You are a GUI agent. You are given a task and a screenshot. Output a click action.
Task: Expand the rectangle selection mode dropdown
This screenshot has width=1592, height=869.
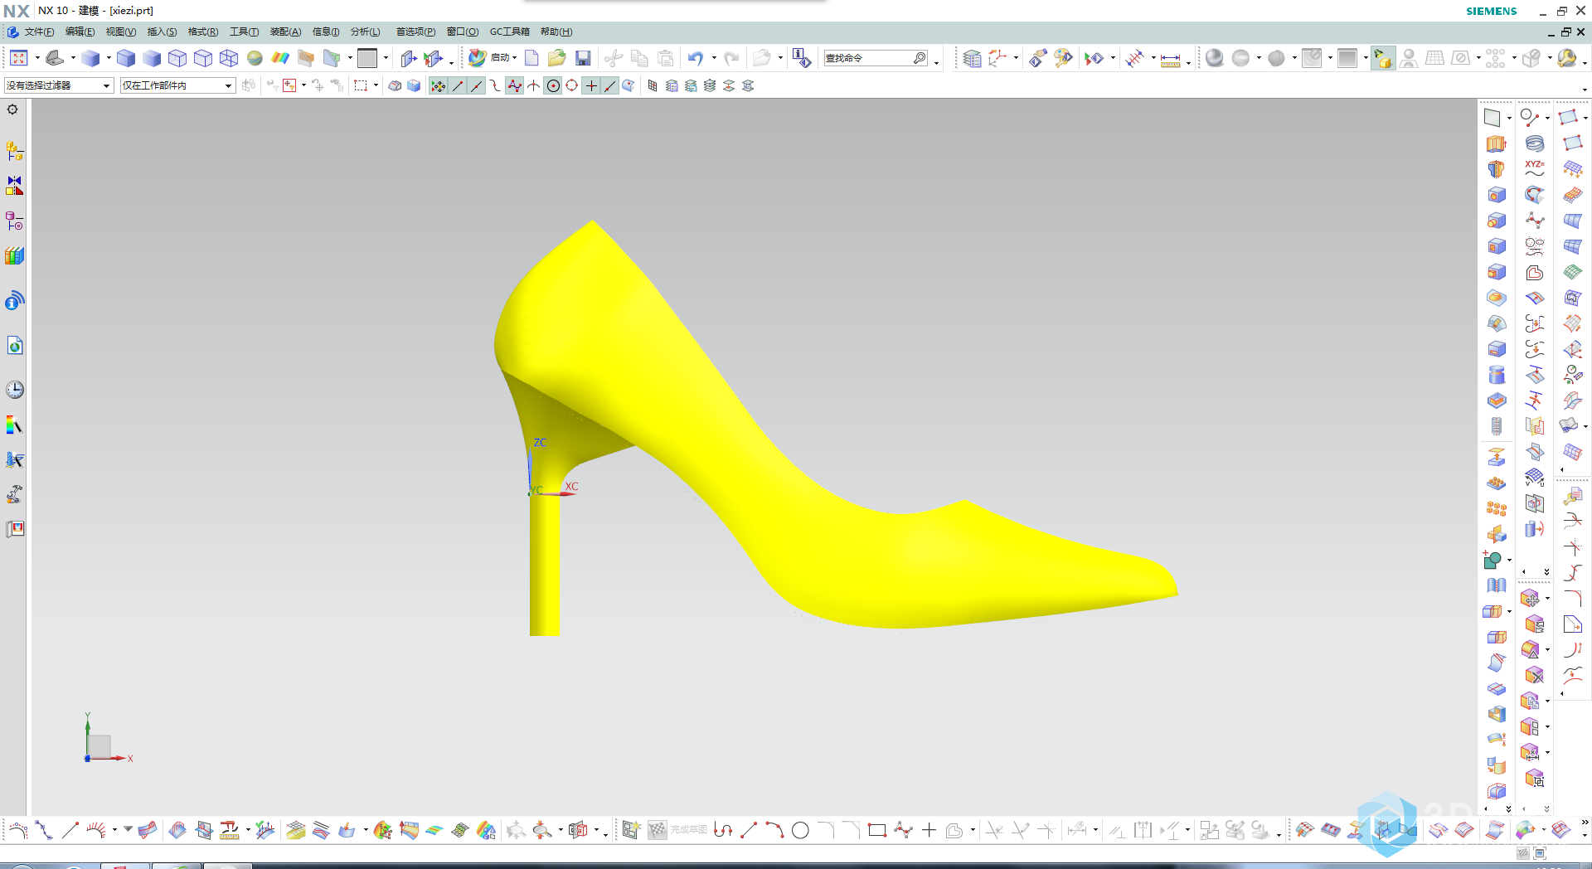pyautogui.click(x=376, y=85)
